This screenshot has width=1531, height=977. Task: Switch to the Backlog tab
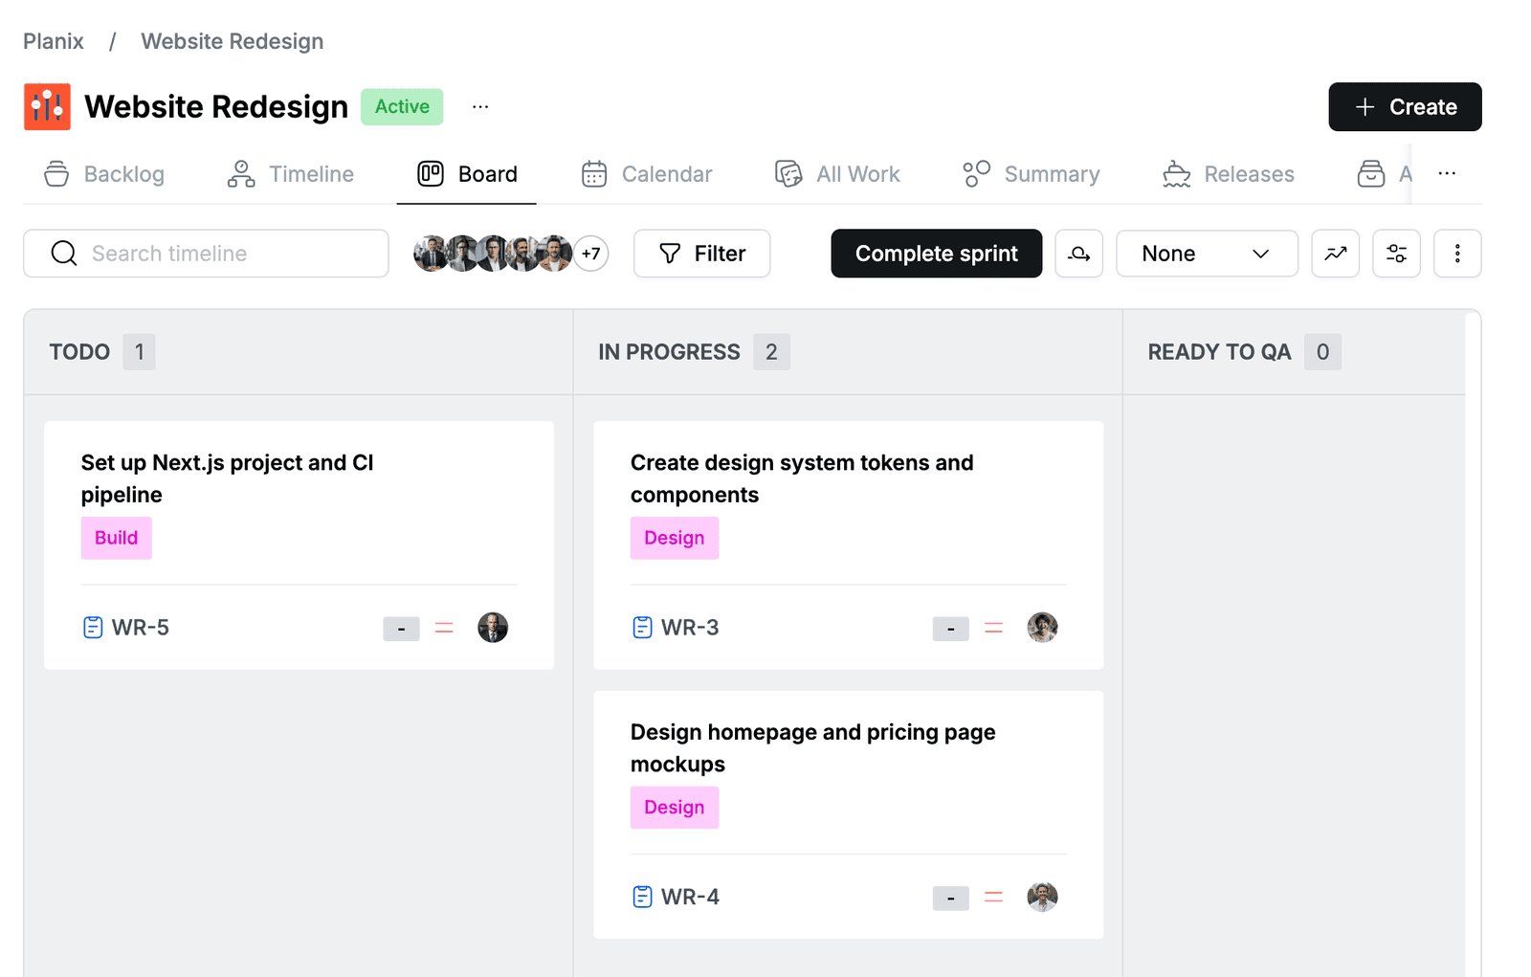coord(104,174)
